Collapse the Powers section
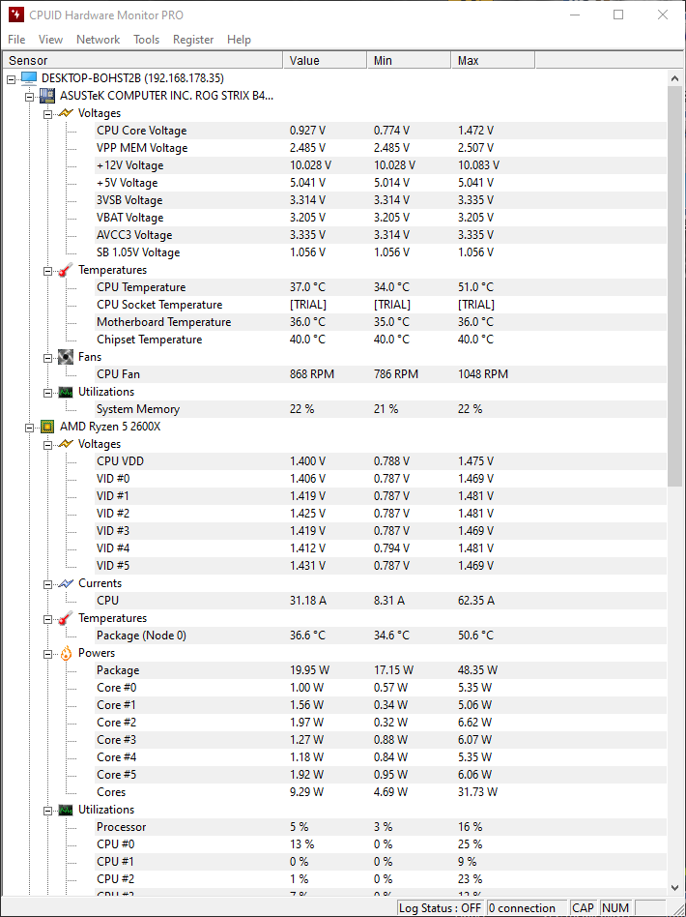The height and width of the screenshot is (917, 686). tap(48, 653)
